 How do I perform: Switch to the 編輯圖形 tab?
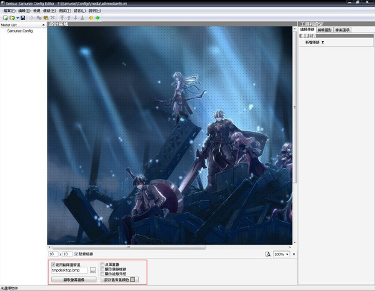[325, 30]
